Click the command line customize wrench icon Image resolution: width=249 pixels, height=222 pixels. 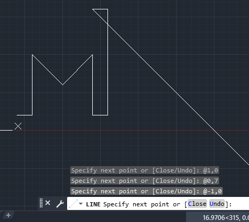point(60,204)
